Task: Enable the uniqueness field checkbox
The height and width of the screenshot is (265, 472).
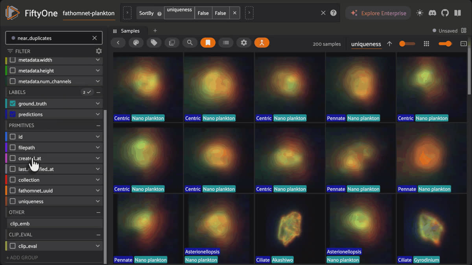Action: [x=13, y=201]
